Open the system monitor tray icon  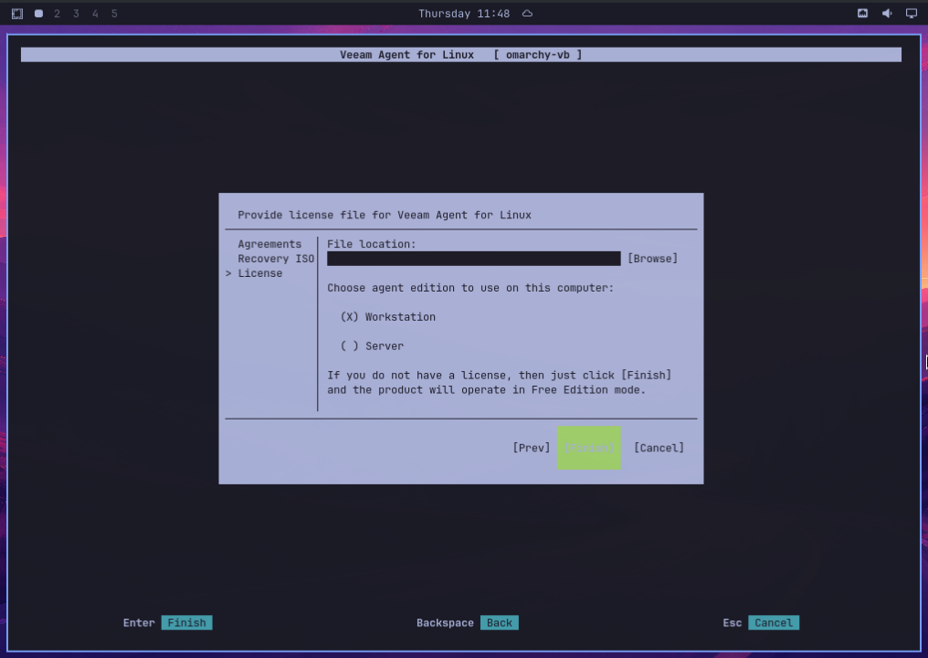(x=862, y=13)
